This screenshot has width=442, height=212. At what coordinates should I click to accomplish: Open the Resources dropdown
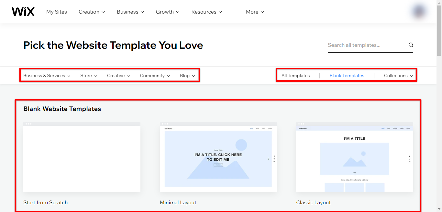pyautogui.click(x=206, y=12)
